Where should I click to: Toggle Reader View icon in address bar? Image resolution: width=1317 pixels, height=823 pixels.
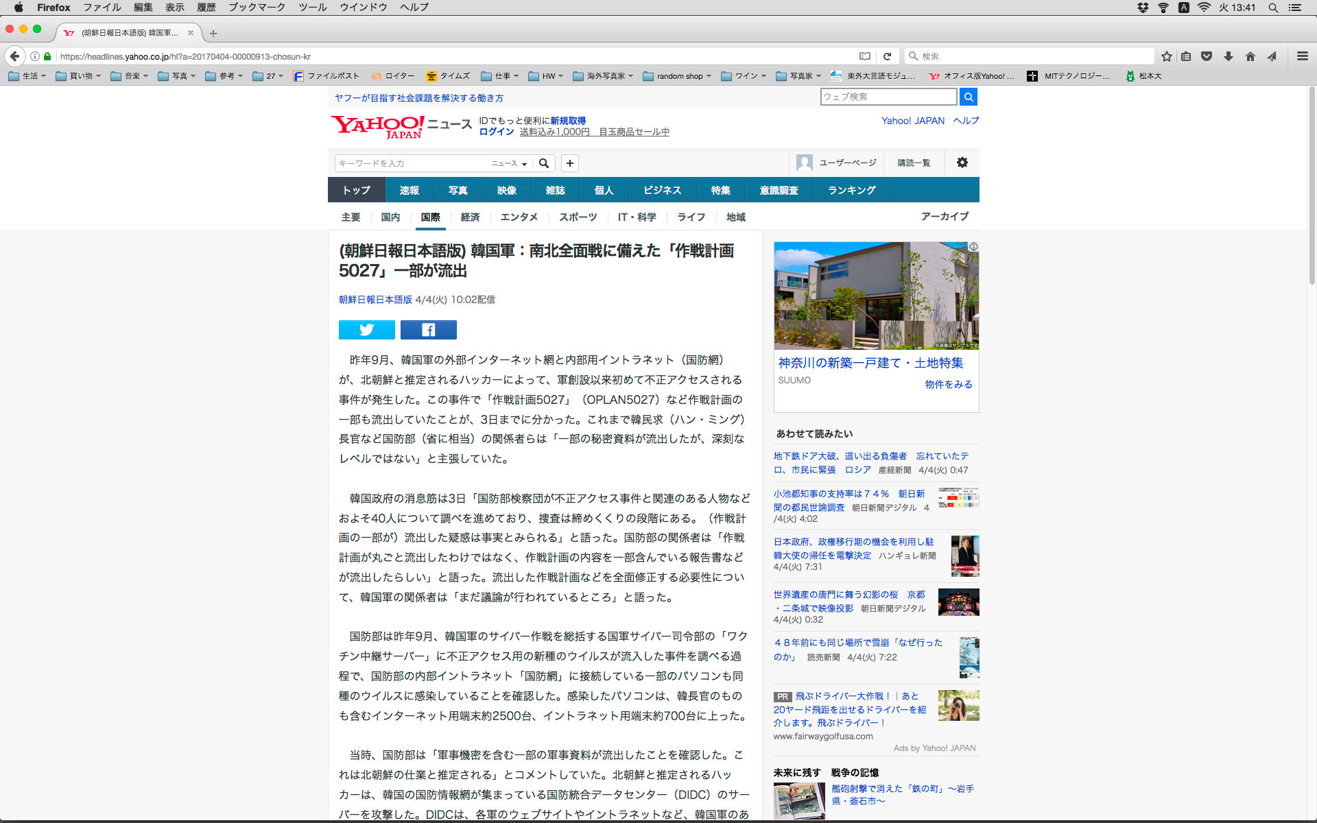(865, 56)
